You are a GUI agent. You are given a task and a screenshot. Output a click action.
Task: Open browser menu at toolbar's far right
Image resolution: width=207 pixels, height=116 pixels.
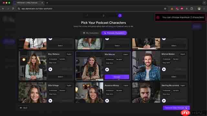click(x=204, y=9)
